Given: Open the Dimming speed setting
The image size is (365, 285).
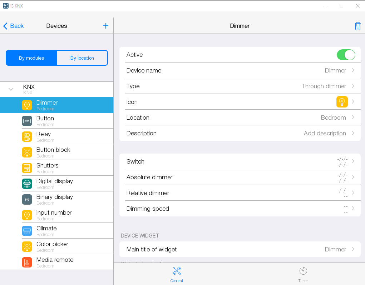Looking at the screenshot, I should (x=240, y=209).
